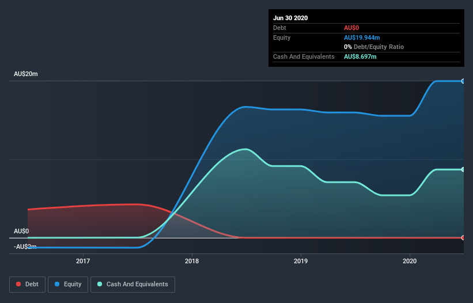The image size is (473, 303).
Task: Click the AU$8.697m cash value
Action: pos(360,56)
